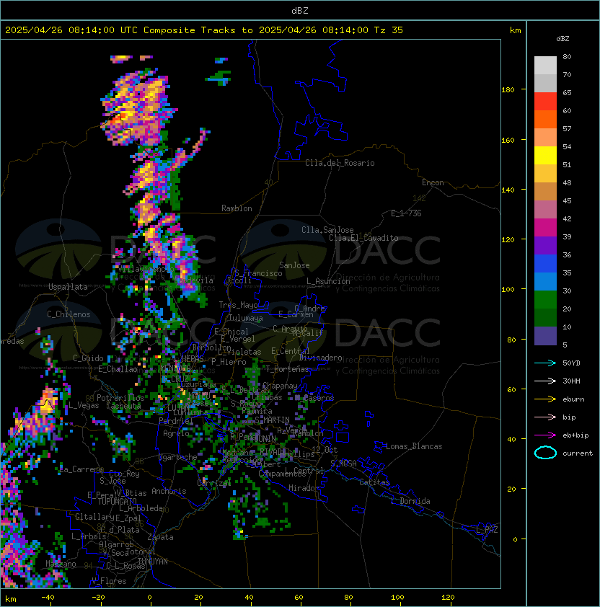This screenshot has height=607, width=600.
Task: Click the 180 tick on the vertical km axis
Action: click(x=508, y=90)
